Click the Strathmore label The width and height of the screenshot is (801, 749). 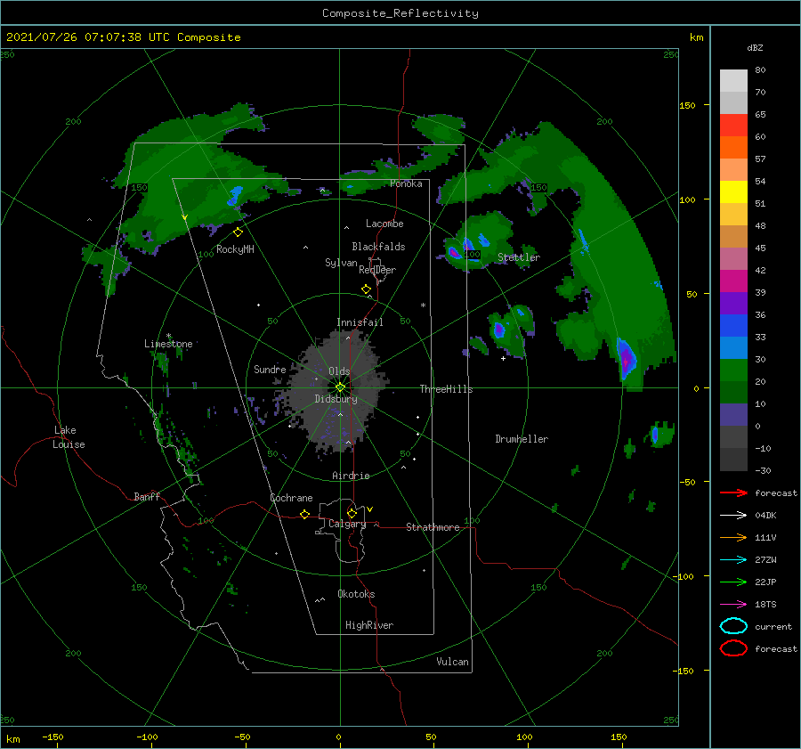point(433,527)
